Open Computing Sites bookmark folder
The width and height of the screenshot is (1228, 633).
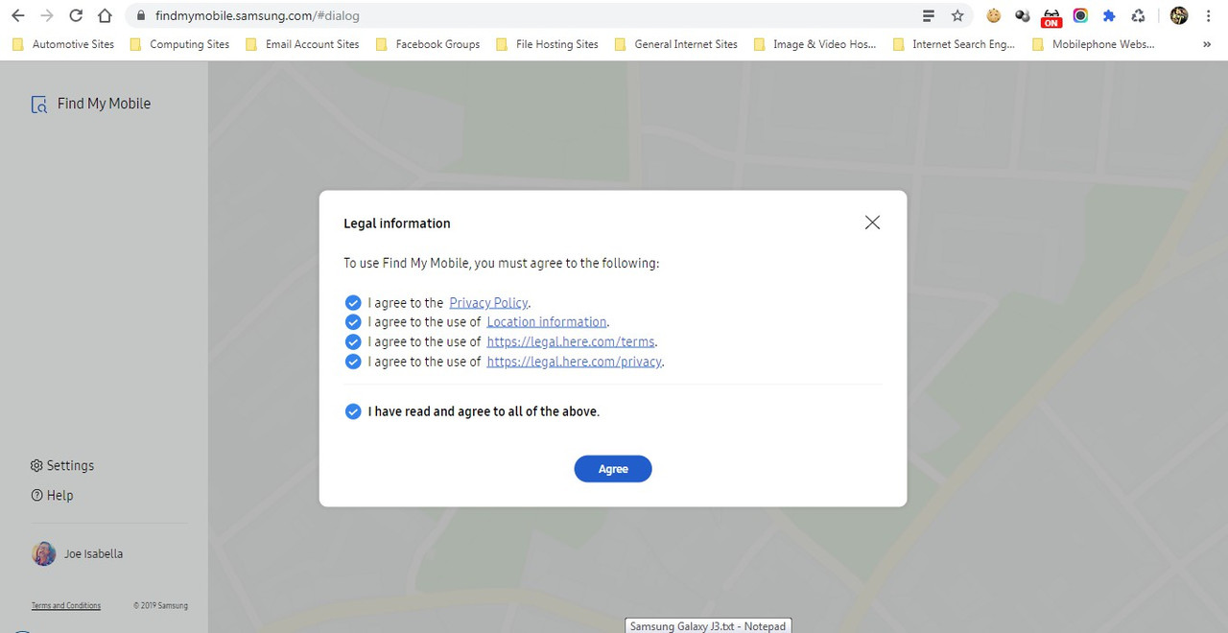[x=180, y=44]
